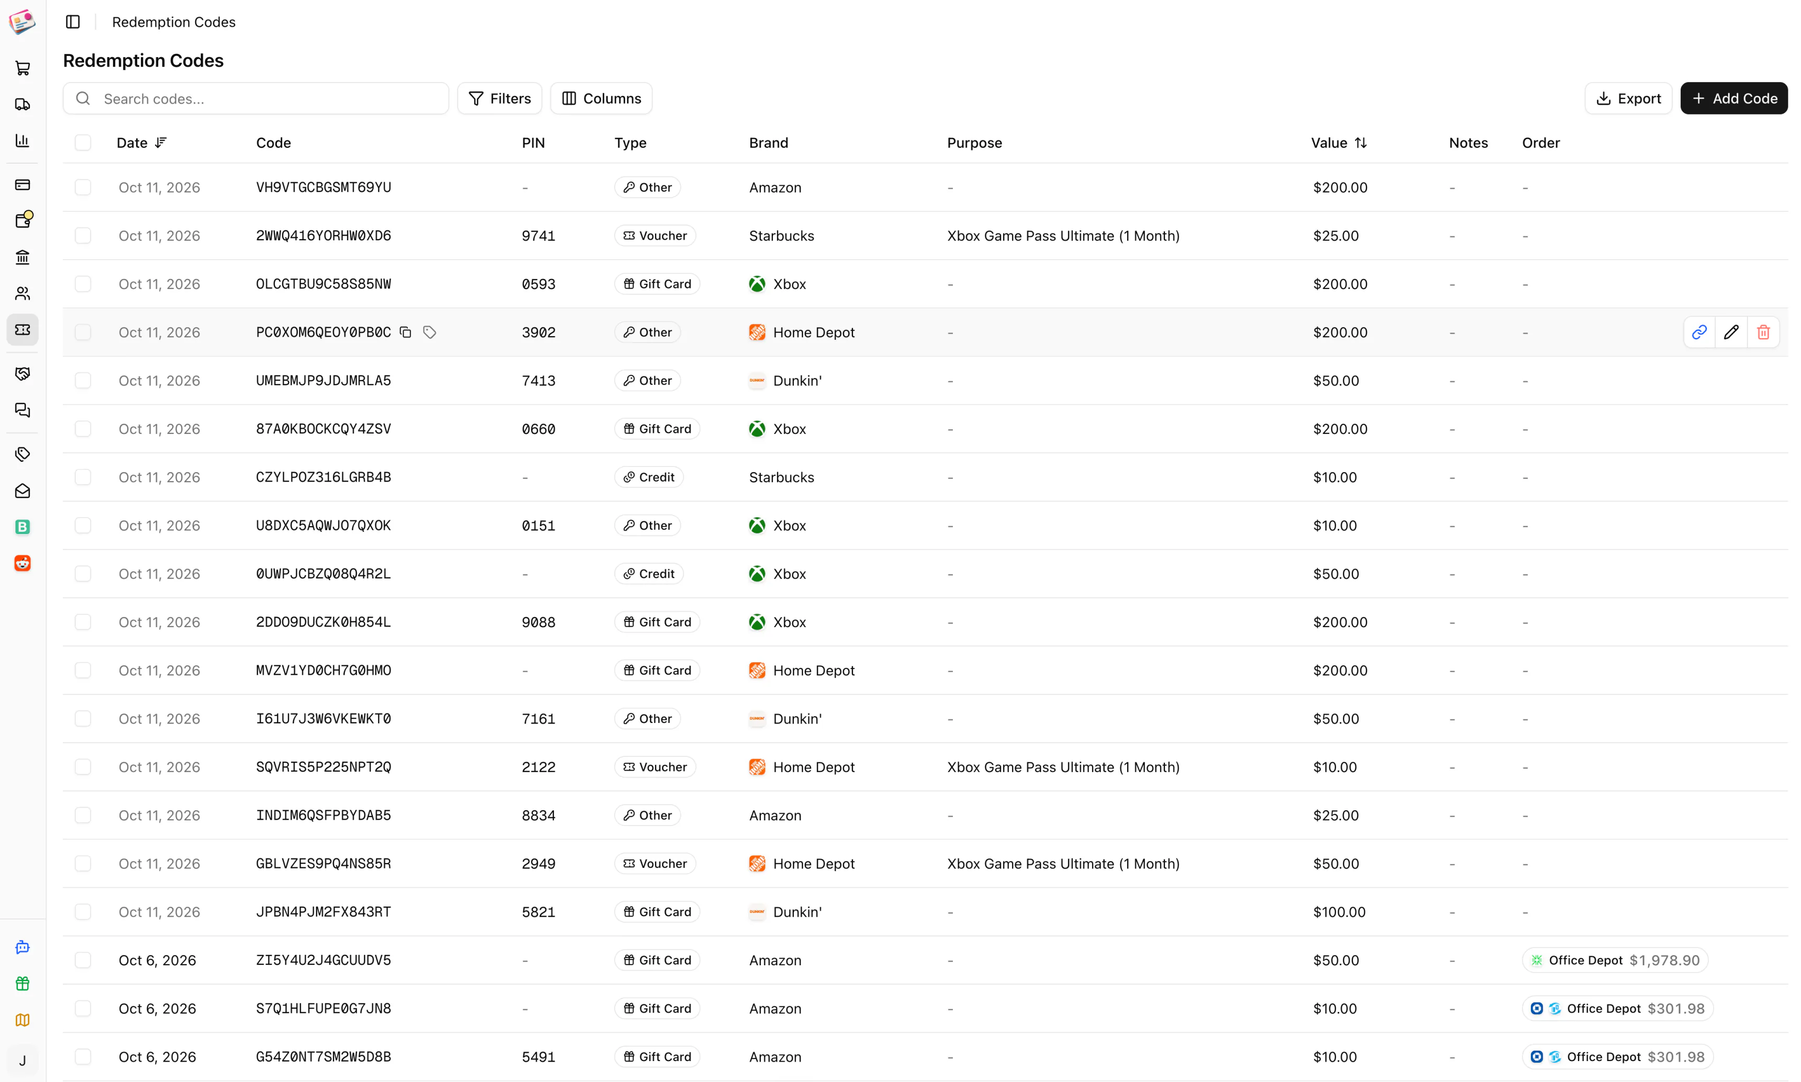Screen dimensions: 1801x1082
Task: Select checkbox for code VH9VTGCBGSMT69YU
Action: coord(83,187)
